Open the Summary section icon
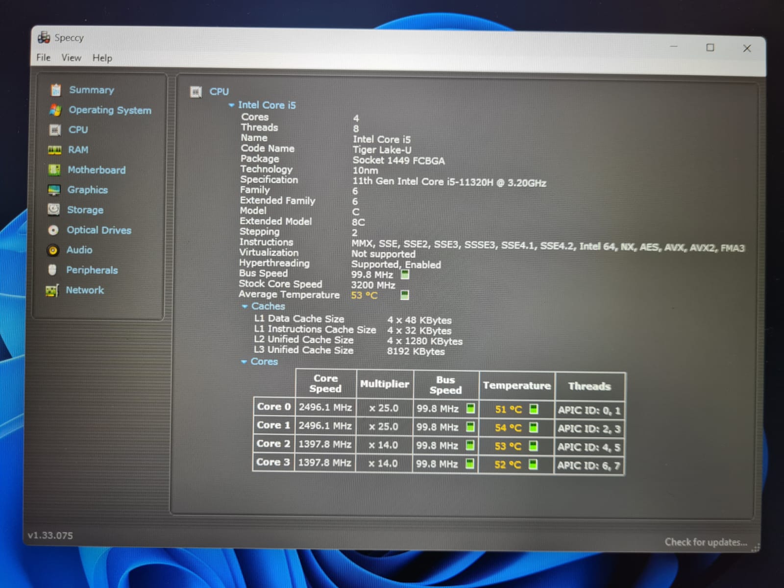Screen dimensions: 784x588 (56, 90)
